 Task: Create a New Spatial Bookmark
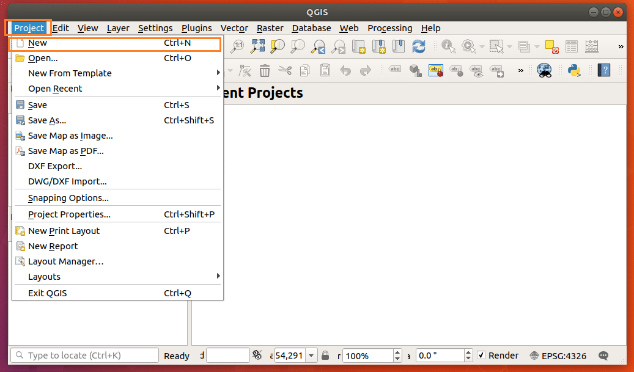tap(378, 46)
